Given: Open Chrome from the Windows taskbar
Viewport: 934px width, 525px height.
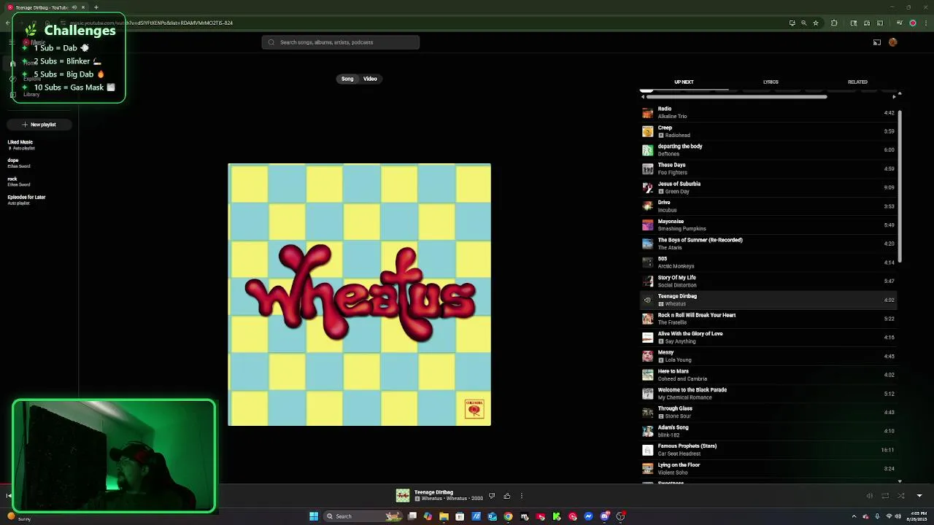Looking at the screenshot, I should [x=508, y=516].
